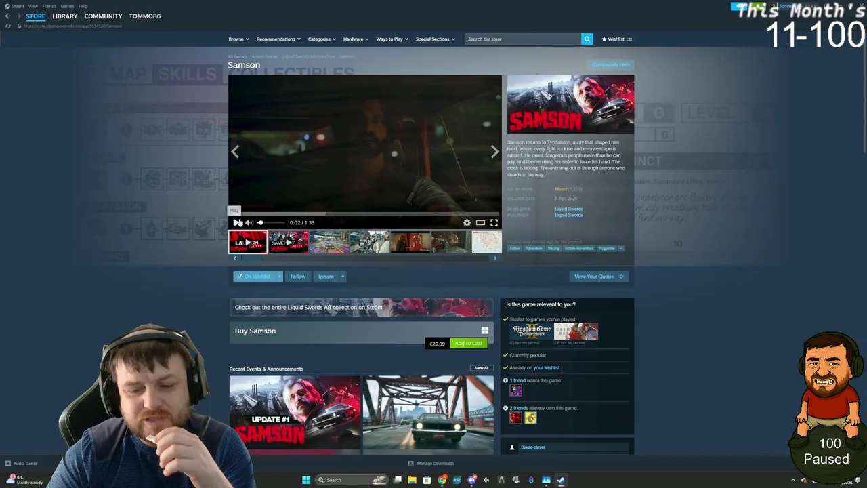
Task: Click the Action tag
Action: point(515,249)
